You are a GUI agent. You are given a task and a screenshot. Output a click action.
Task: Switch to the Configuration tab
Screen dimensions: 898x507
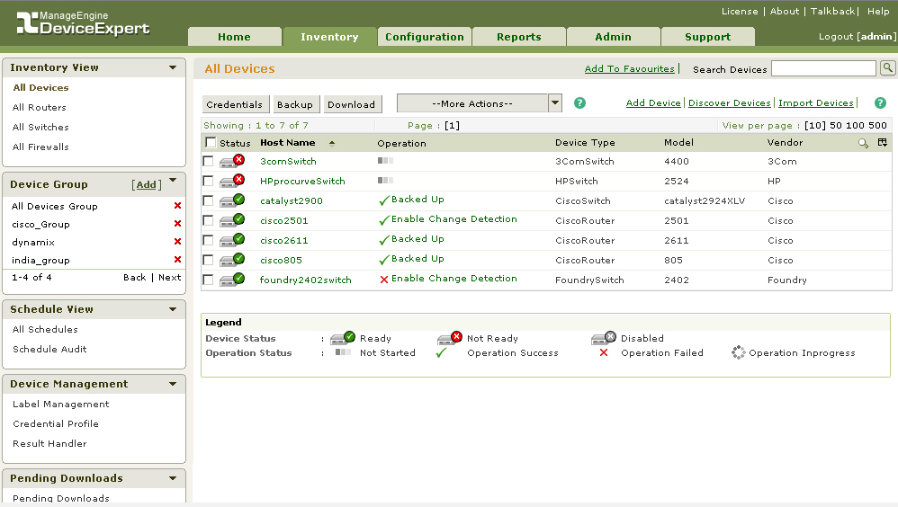point(425,37)
